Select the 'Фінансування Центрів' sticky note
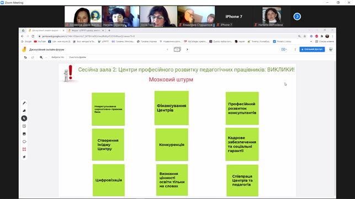 (171, 108)
